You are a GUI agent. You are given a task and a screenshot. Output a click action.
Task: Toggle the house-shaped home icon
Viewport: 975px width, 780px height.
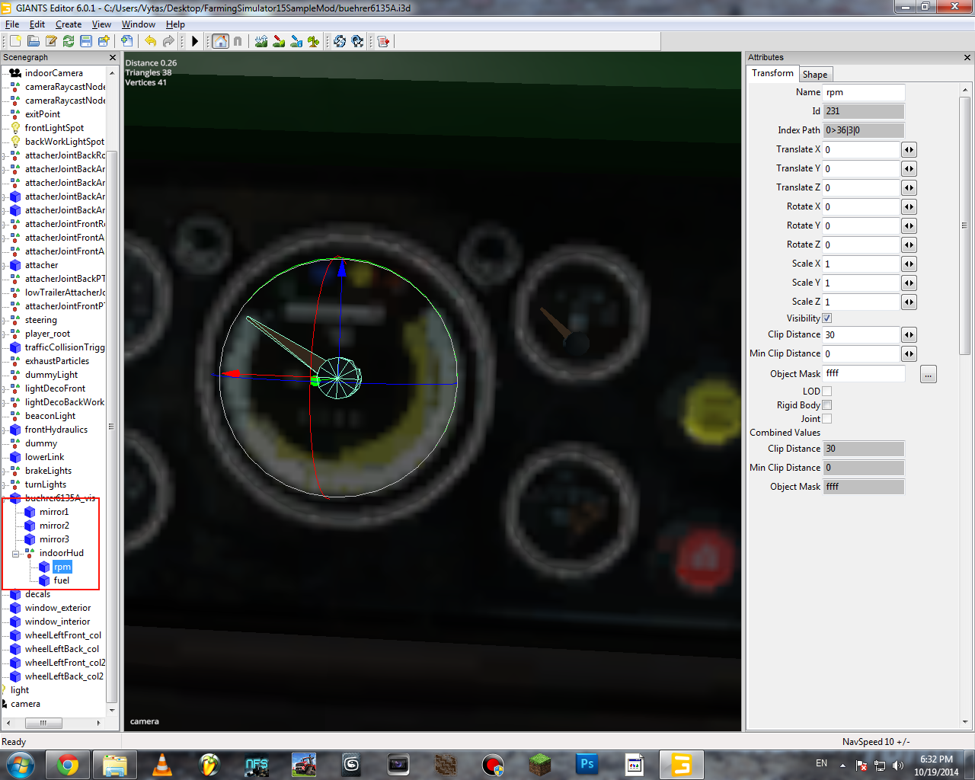pos(220,41)
